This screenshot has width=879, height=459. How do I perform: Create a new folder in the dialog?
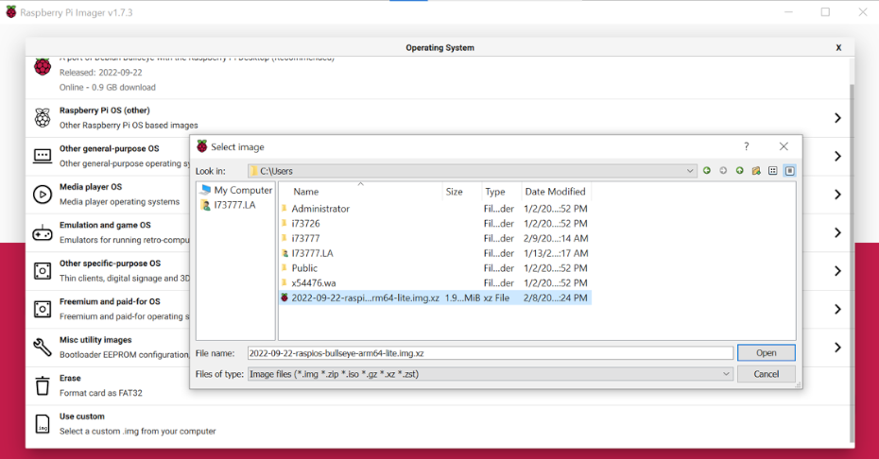756,170
